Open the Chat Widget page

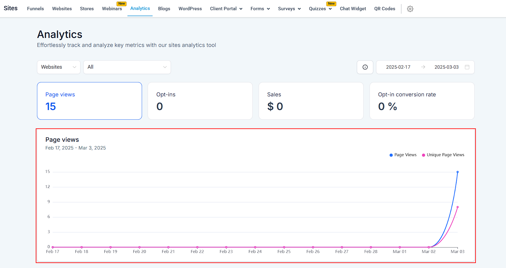pos(353,9)
